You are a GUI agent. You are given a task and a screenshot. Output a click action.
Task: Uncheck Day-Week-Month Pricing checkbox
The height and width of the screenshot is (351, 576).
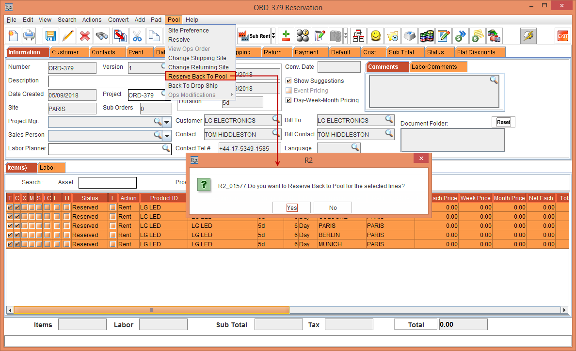coord(289,100)
